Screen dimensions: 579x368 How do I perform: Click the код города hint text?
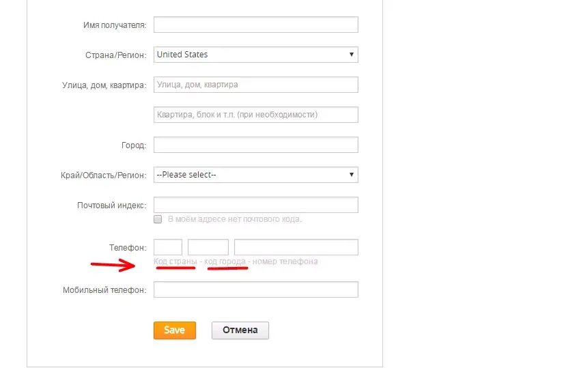[x=225, y=261]
